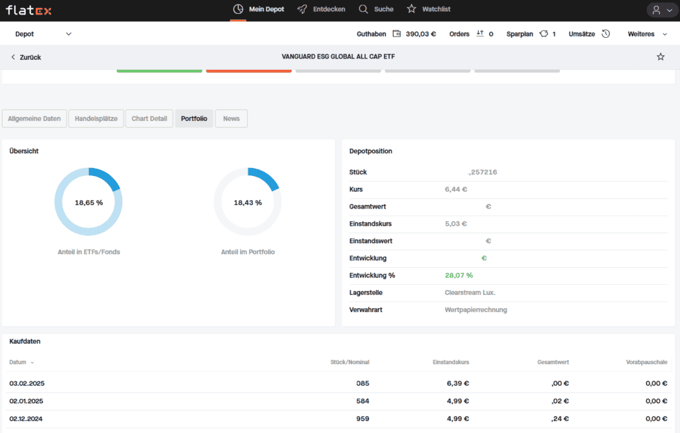The height and width of the screenshot is (433, 680).
Task: Open the Entdecken navigation item
Action: 321,9
